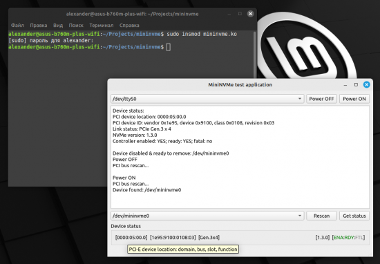Click the terminal command prompt cursor

[169, 47]
